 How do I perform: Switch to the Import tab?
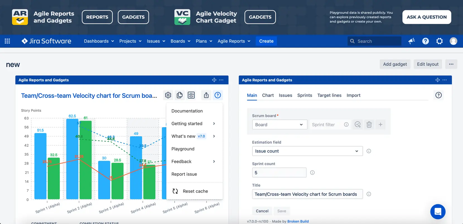pyautogui.click(x=353, y=95)
